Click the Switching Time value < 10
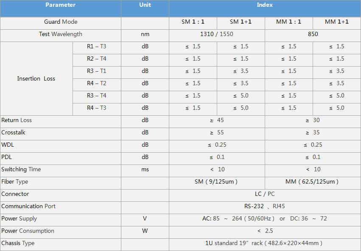 [x=217, y=169]
